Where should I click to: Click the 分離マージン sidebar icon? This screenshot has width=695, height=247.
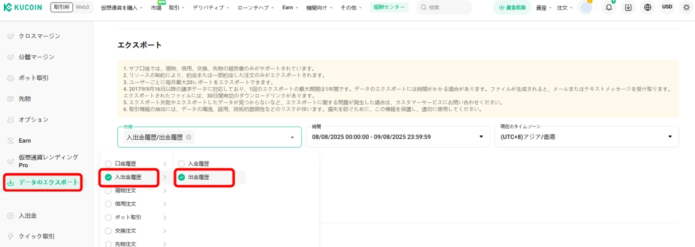click(11, 57)
